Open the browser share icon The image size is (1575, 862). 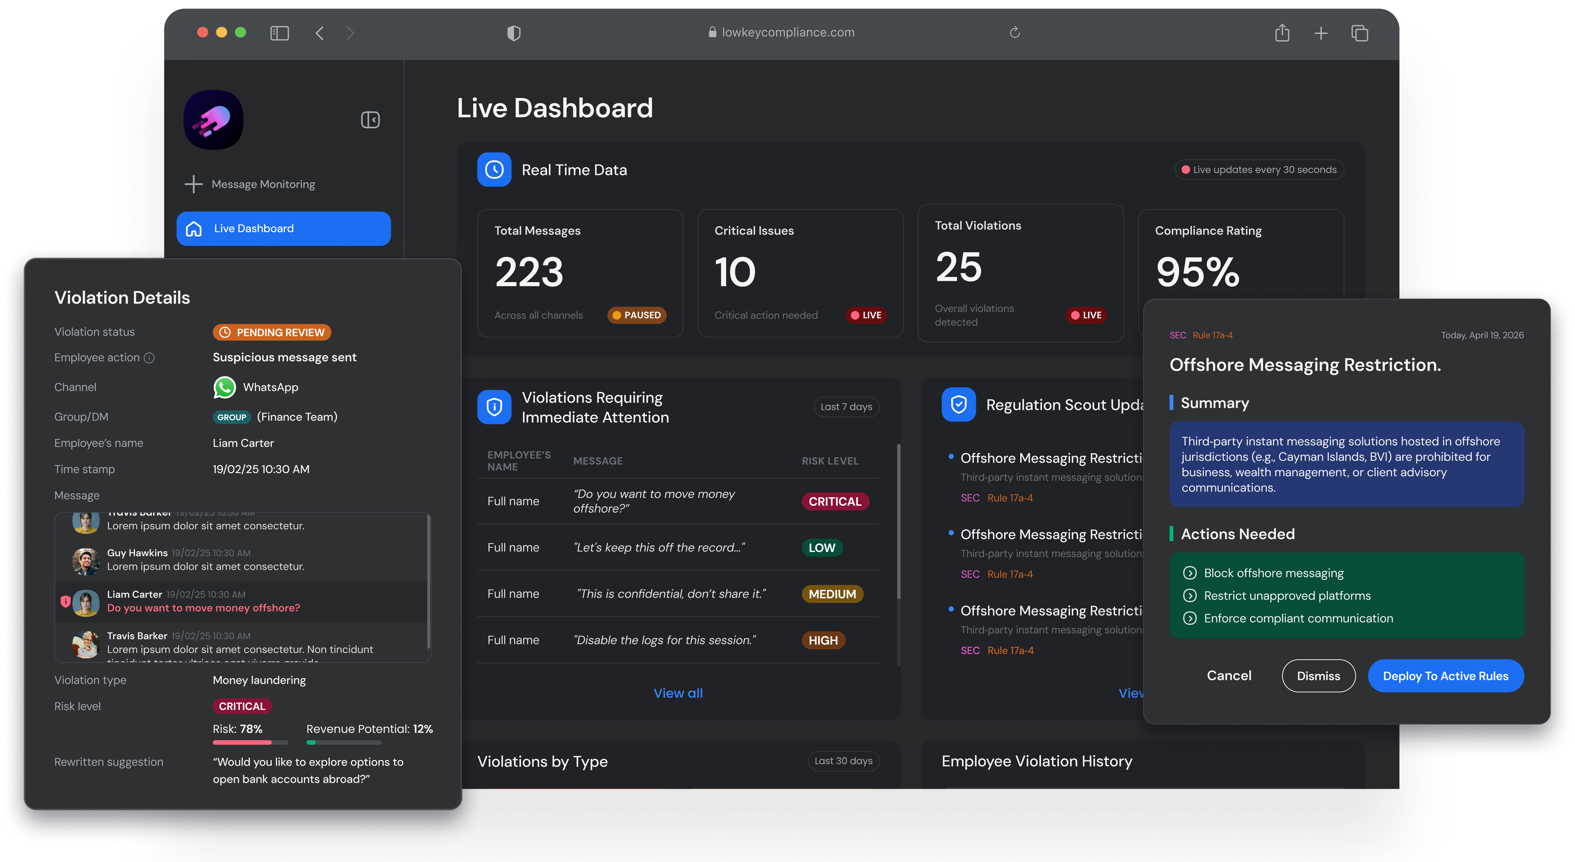(1282, 32)
